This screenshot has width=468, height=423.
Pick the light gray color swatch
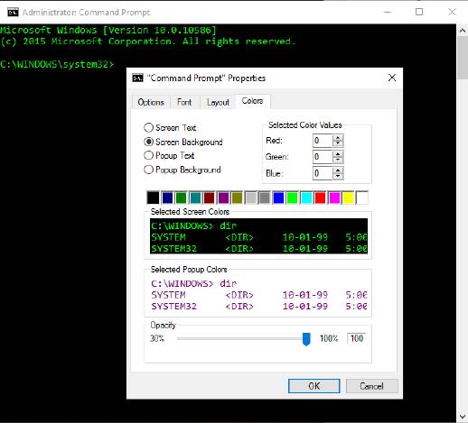pyautogui.click(x=251, y=198)
